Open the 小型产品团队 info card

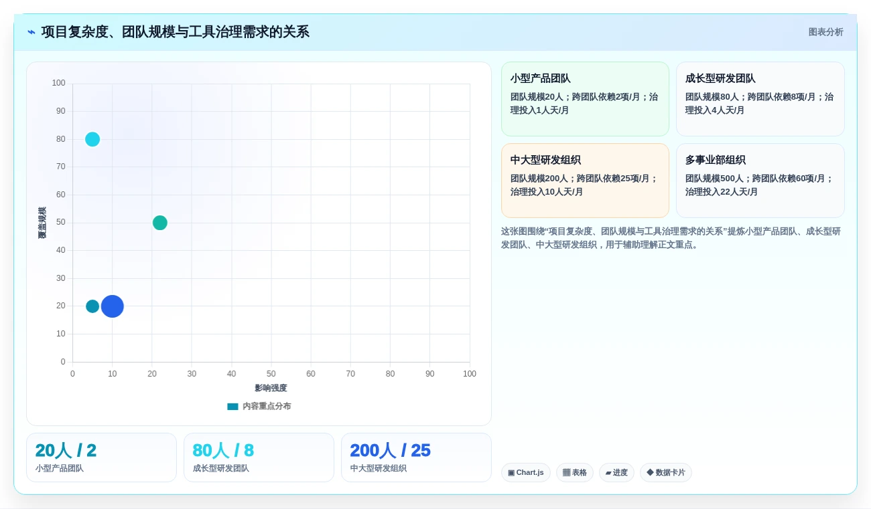[585, 99]
